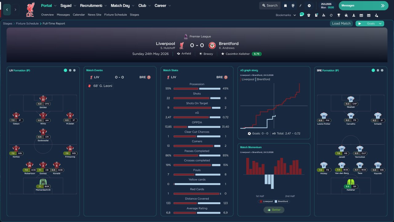Screen dimensions: 394x222
Task: Click the Search button
Action: pyautogui.click(x=270, y=6)
